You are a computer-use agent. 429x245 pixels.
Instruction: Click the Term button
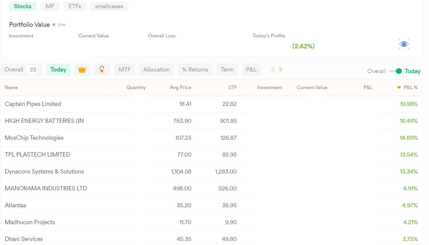[227, 70]
